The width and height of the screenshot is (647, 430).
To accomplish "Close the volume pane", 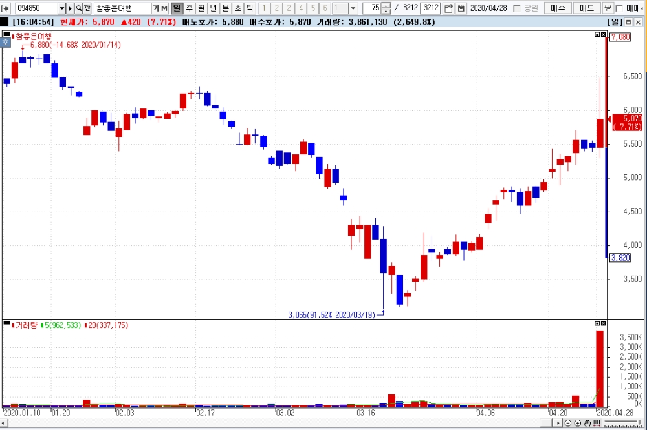I will pyautogui.click(x=603, y=323).
